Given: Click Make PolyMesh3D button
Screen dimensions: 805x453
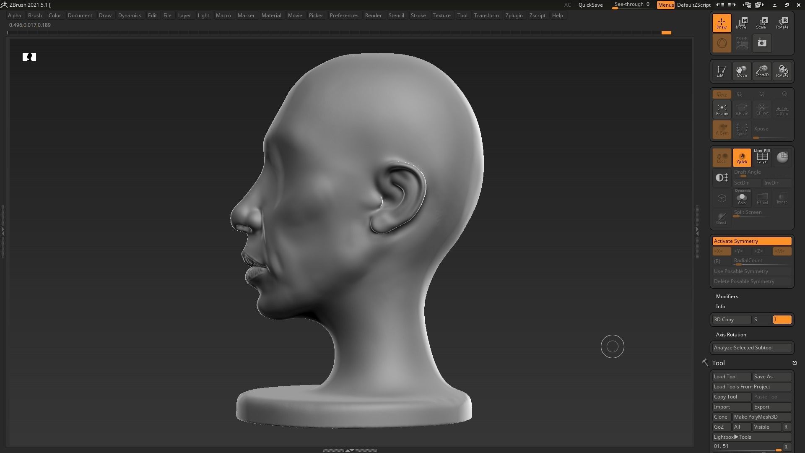Looking at the screenshot, I should [762, 417].
